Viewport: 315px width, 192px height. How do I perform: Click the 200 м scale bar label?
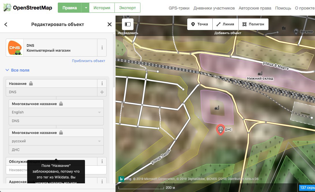(x=170, y=188)
